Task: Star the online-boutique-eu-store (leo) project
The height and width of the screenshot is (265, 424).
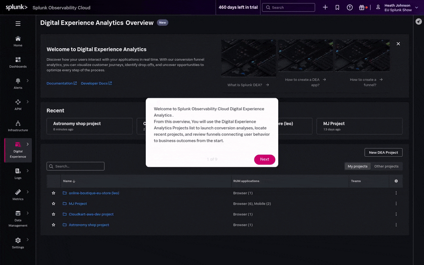Action: pos(53,193)
